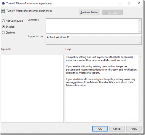
Task: Click the Options pane area
Action: pos(32,89)
